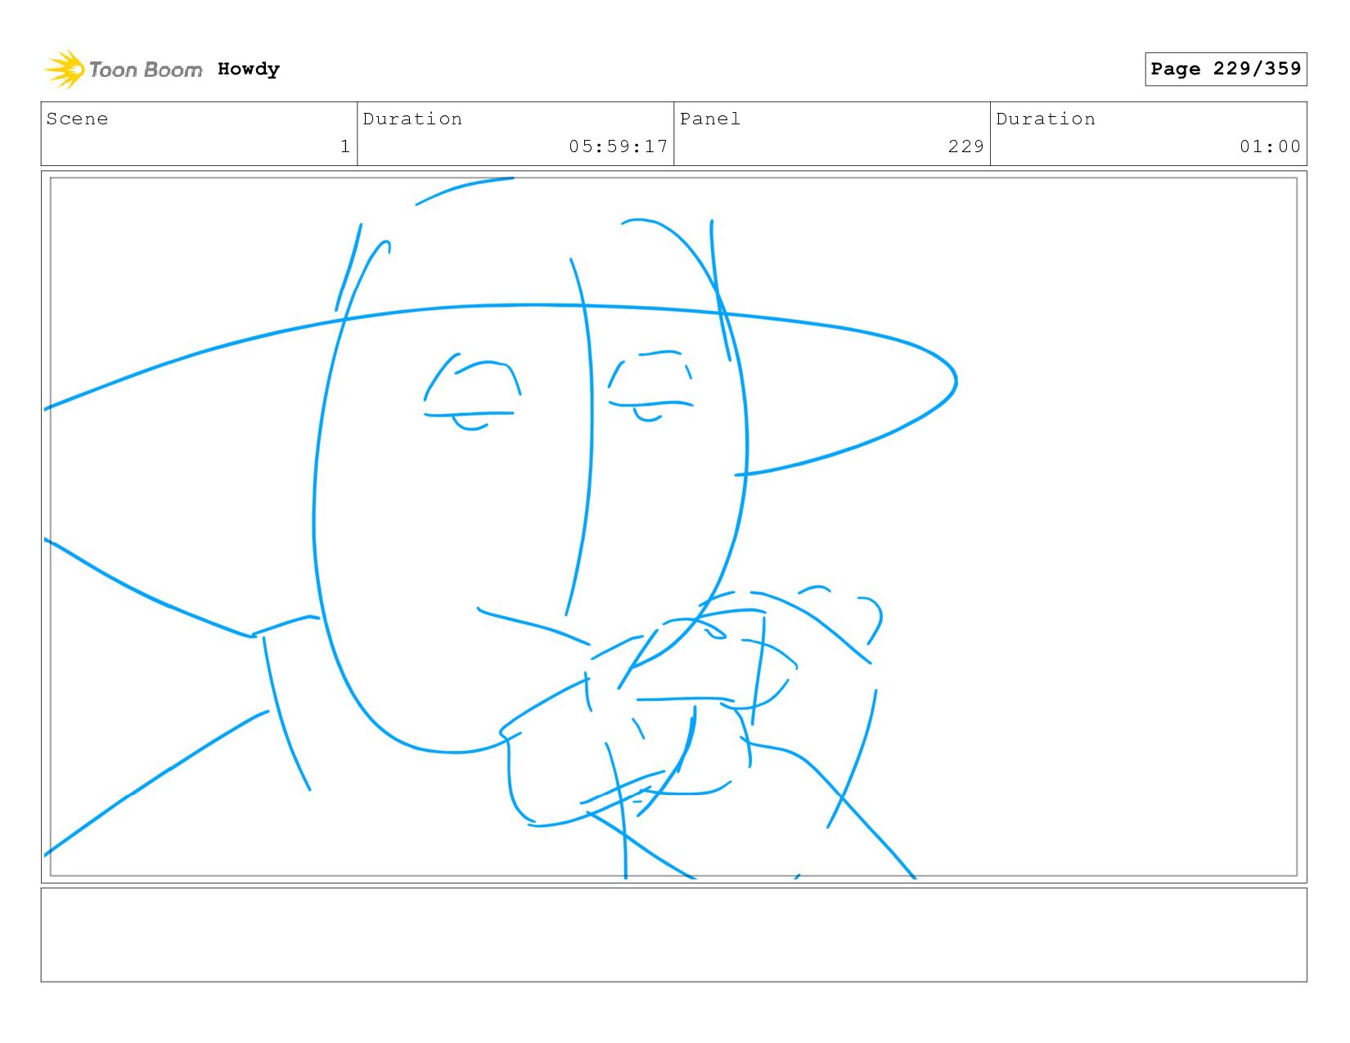Screen dimensions: 1350x1043
Task: Click the Toon Boom logo
Action: point(123,70)
